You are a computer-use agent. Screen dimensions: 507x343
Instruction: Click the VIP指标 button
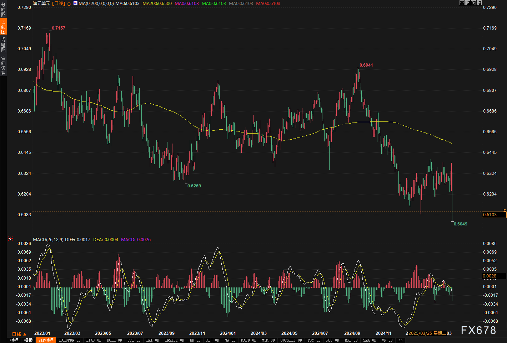tap(46, 340)
